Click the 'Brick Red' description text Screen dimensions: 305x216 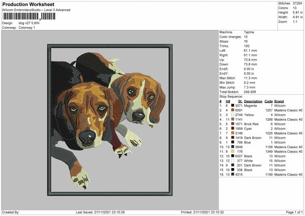click(251, 124)
